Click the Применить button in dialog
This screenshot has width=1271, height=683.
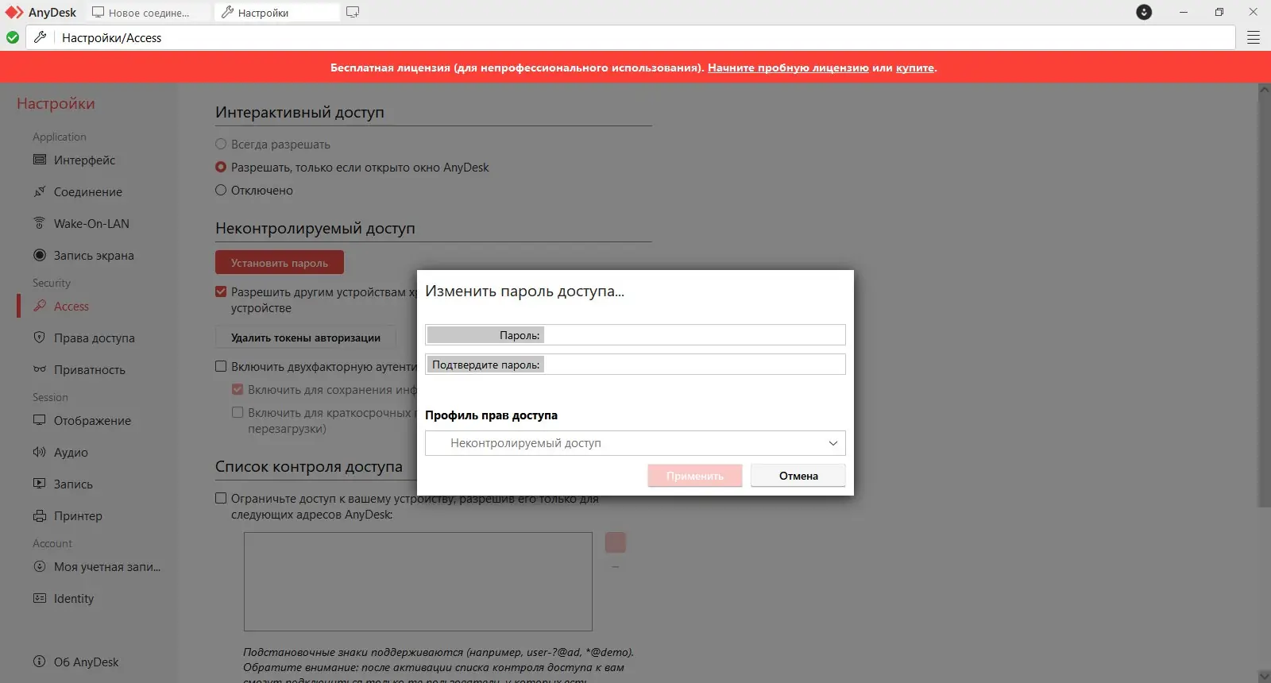click(x=695, y=476)
